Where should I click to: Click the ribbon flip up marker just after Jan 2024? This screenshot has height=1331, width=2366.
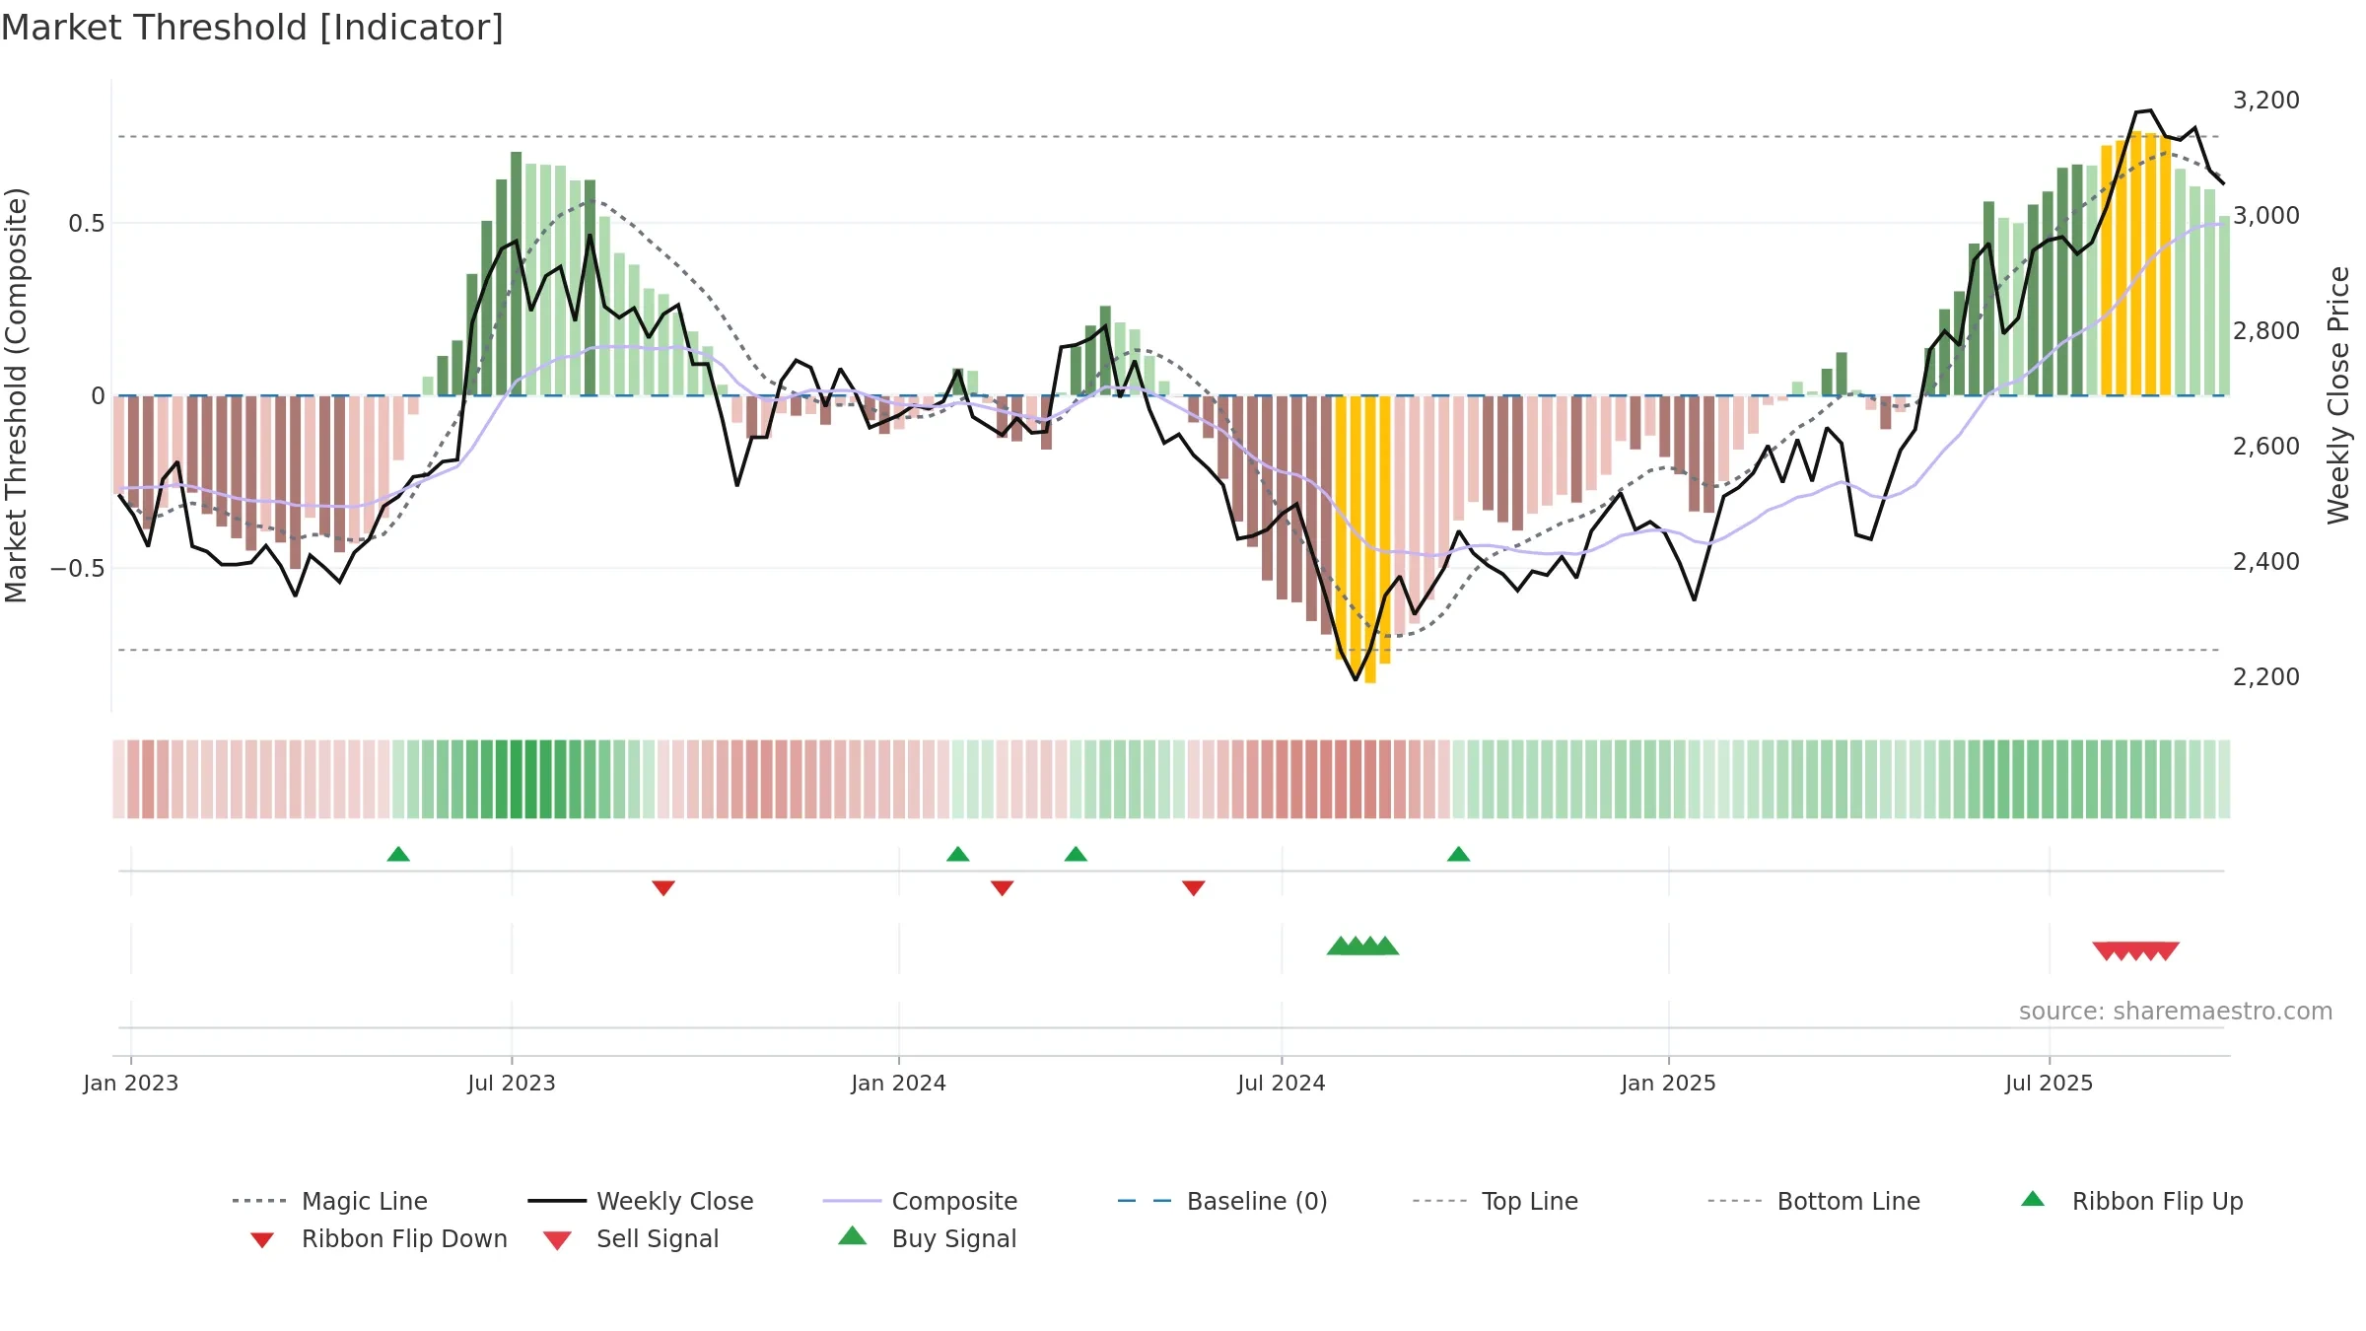958,854
